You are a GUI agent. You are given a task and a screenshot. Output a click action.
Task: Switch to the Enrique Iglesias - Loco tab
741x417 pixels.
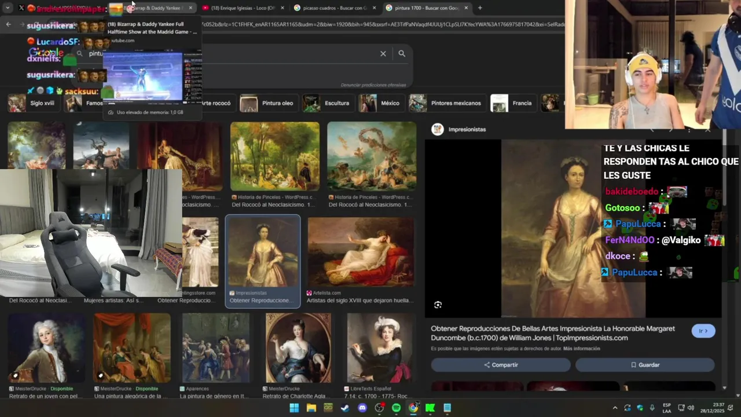coord(243,8)
